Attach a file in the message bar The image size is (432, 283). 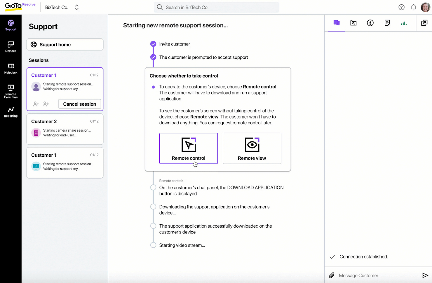click(x=331, y=275)
